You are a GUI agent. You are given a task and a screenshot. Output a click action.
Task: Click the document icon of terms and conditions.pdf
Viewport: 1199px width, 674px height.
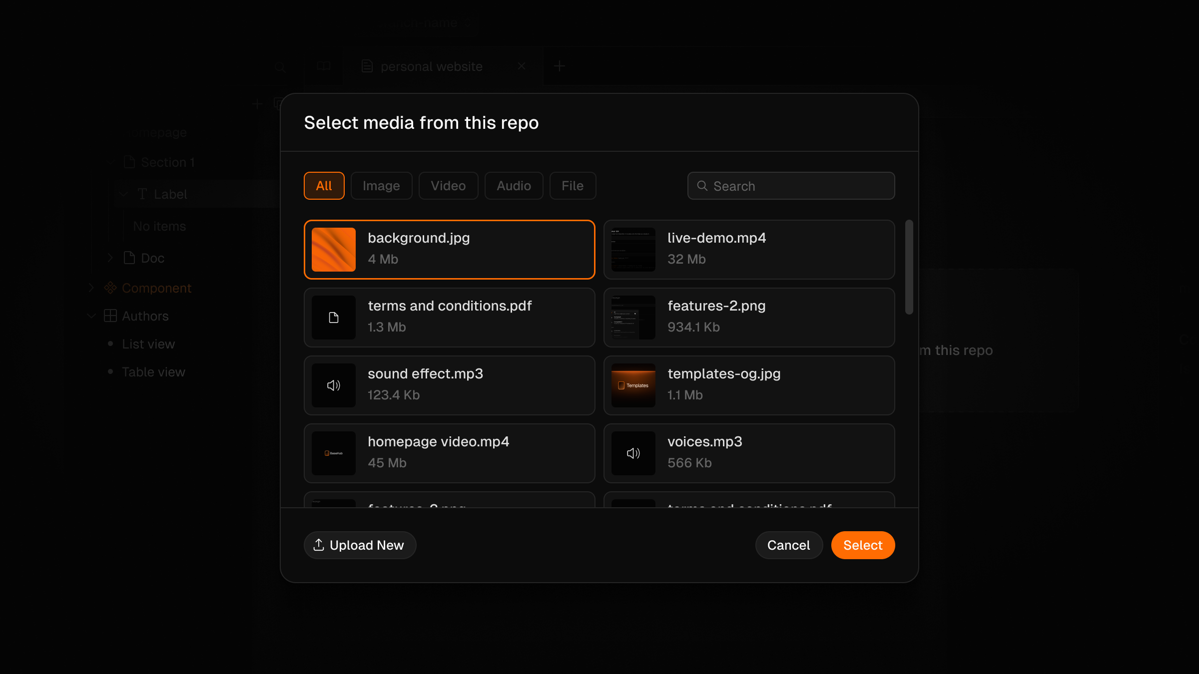pyautogui.click(x=334, y=318)
